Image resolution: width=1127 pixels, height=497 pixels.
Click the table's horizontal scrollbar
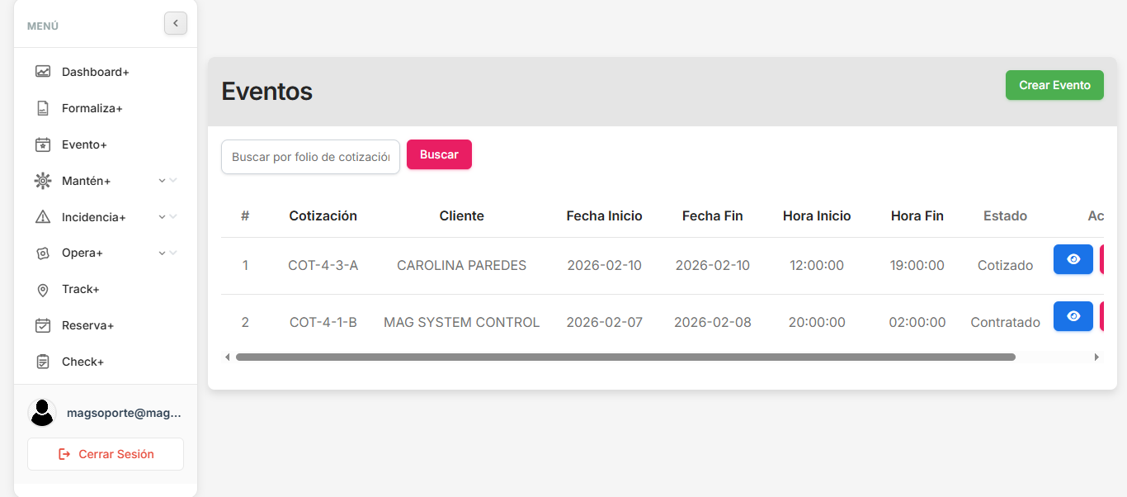625,357
